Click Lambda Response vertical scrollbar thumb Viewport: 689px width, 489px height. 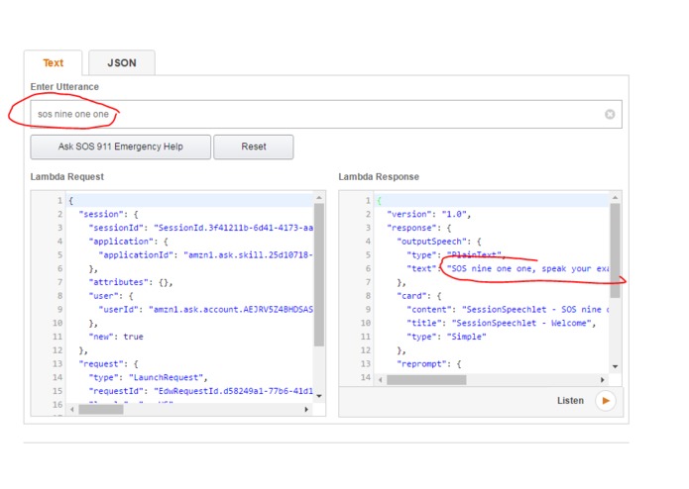616,250
